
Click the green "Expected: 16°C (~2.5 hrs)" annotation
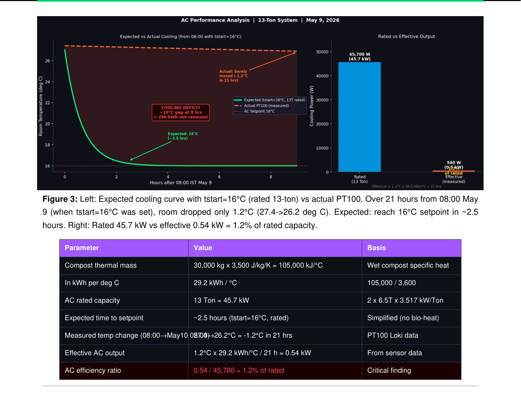tap(183, 136)
